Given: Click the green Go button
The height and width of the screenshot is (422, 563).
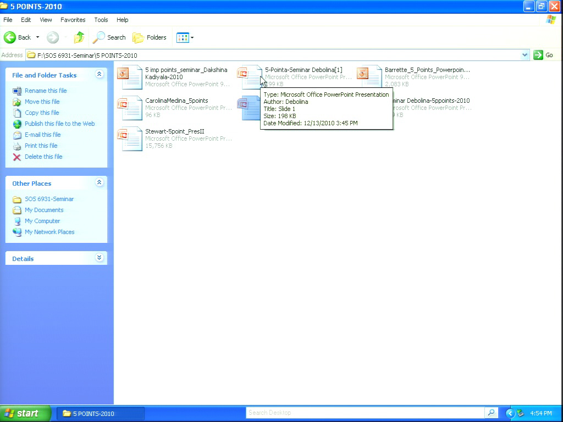Looking at the screenshot, I should 543,55.
